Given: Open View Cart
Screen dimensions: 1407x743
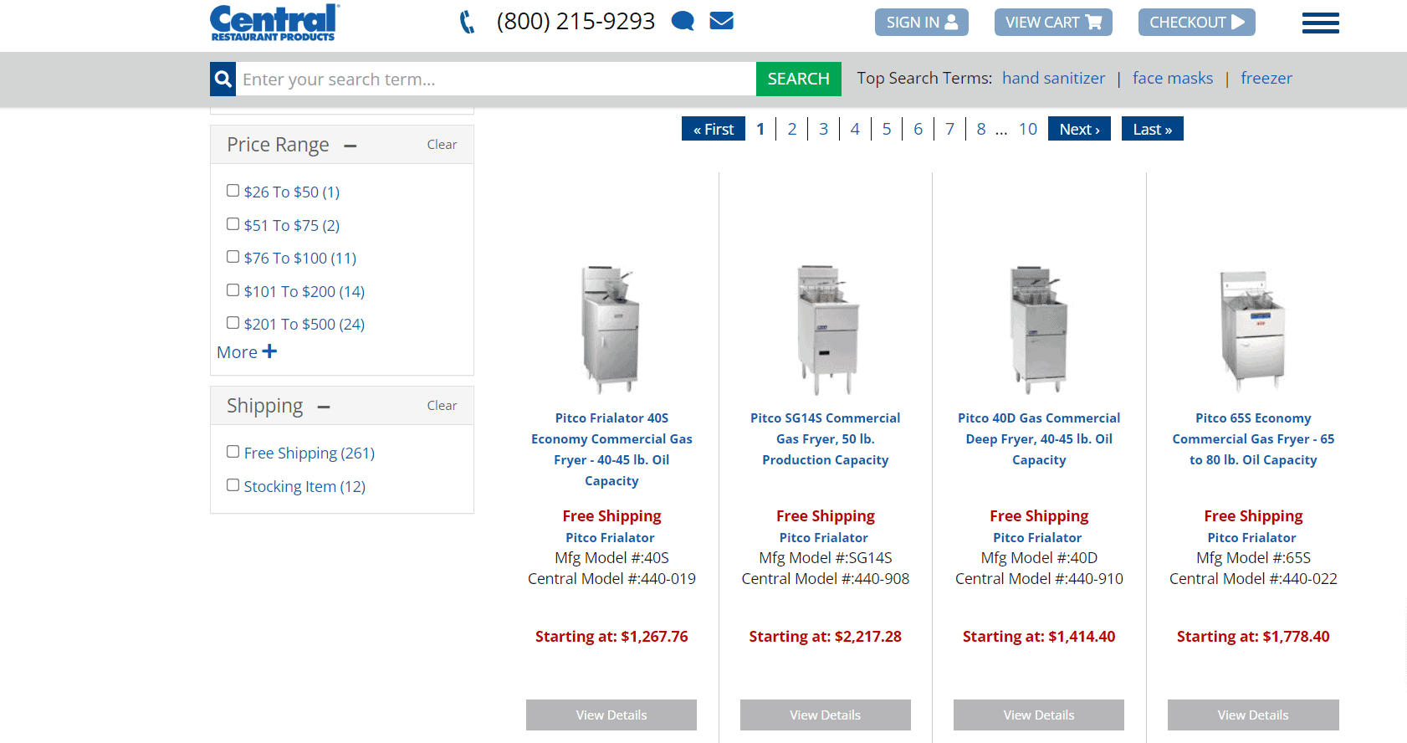Looking at the screenshot, I should [1053, 23].
